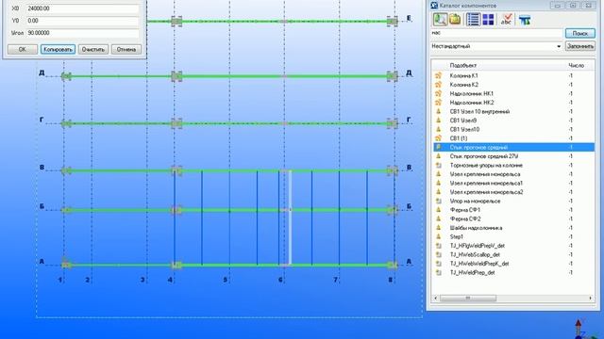Toggle the abc checkmark descriptions icon
This screenshot has width=604, height=339.
507,19
